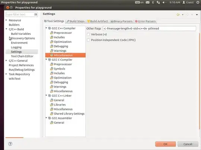Enable Position Independent Code (-fPIC) checkbox
Image resolution: width=201 pixels, height=150 pixels.
tap(88, 40)
